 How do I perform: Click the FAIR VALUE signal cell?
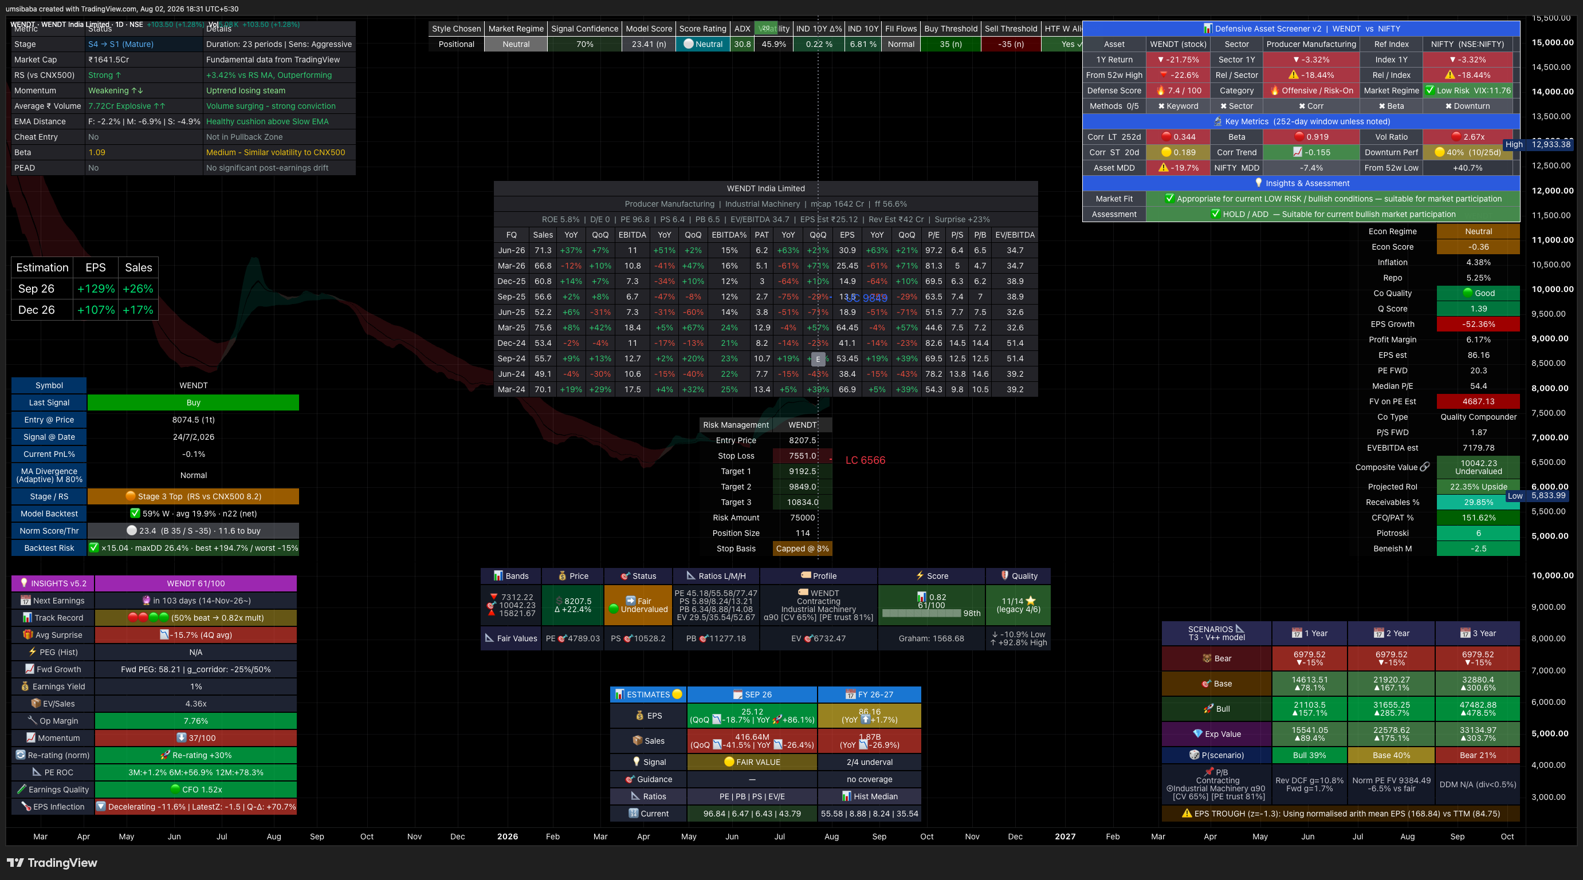[752, 761]
